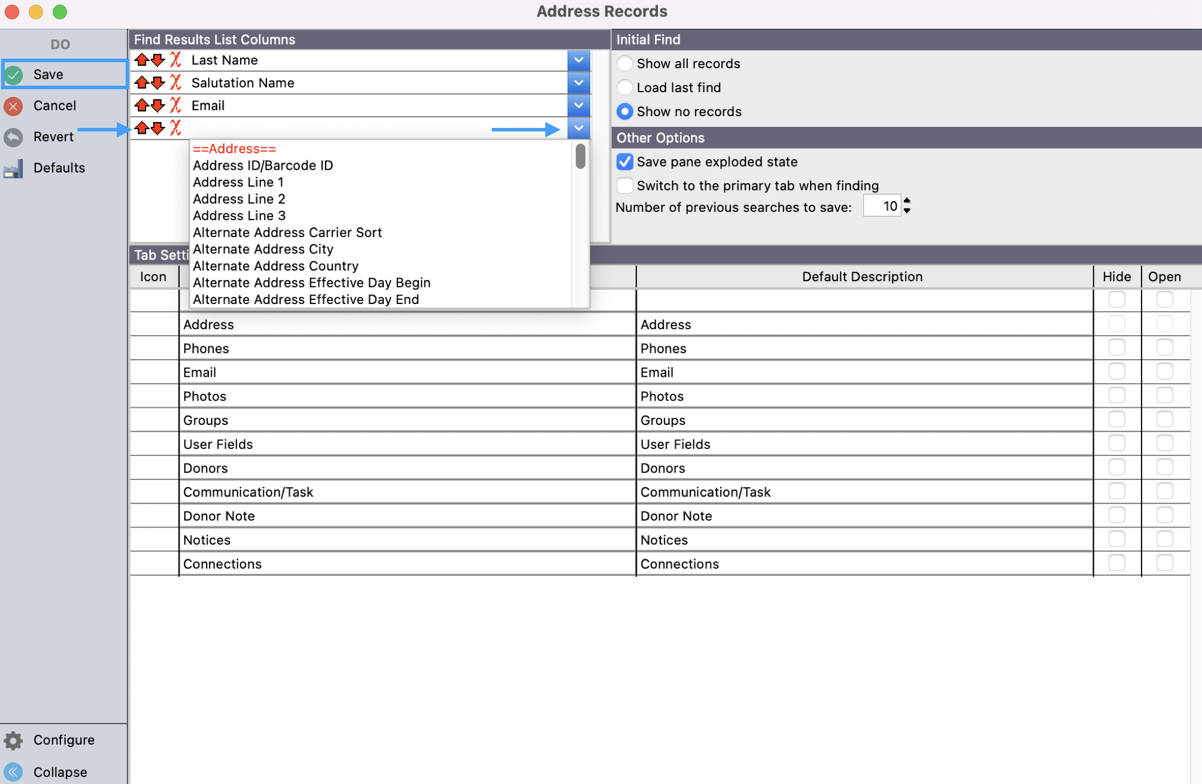
Task: Expand the Salutation Name column dropdown
Action: pos(579,83)
